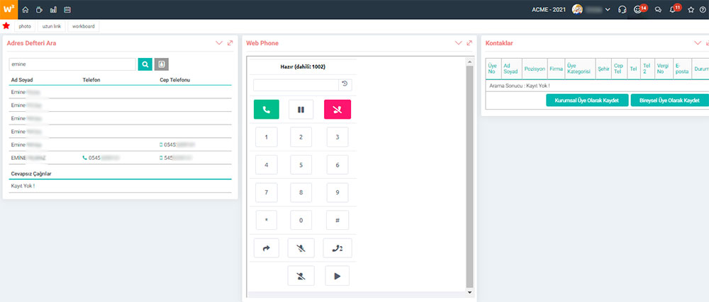Screen dimensions: 709x302
Task: Collapse the Web Phone panel chevron
Action: pos(458,43)
